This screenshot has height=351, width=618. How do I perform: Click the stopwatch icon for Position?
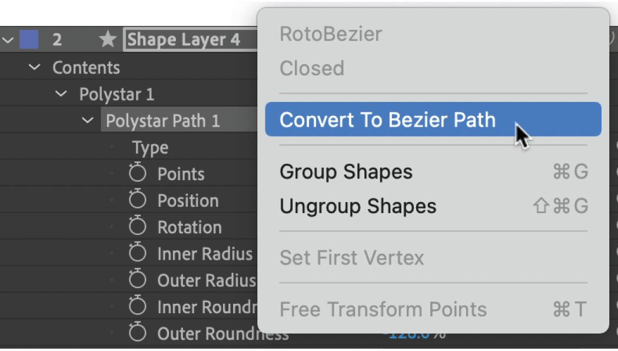coord(137,200)
